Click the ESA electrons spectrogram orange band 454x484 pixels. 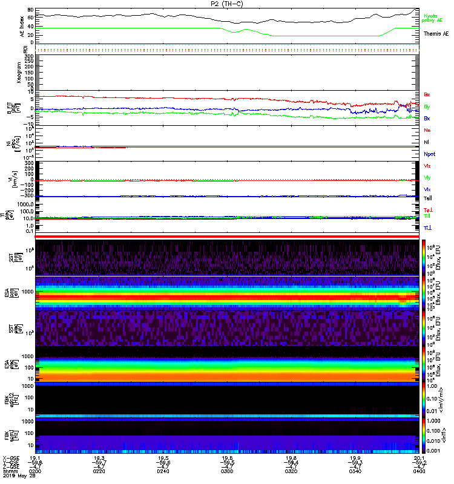click(227, 376)
